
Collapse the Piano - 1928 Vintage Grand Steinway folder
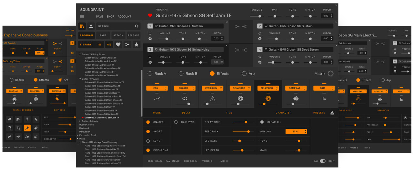[80, 142]
